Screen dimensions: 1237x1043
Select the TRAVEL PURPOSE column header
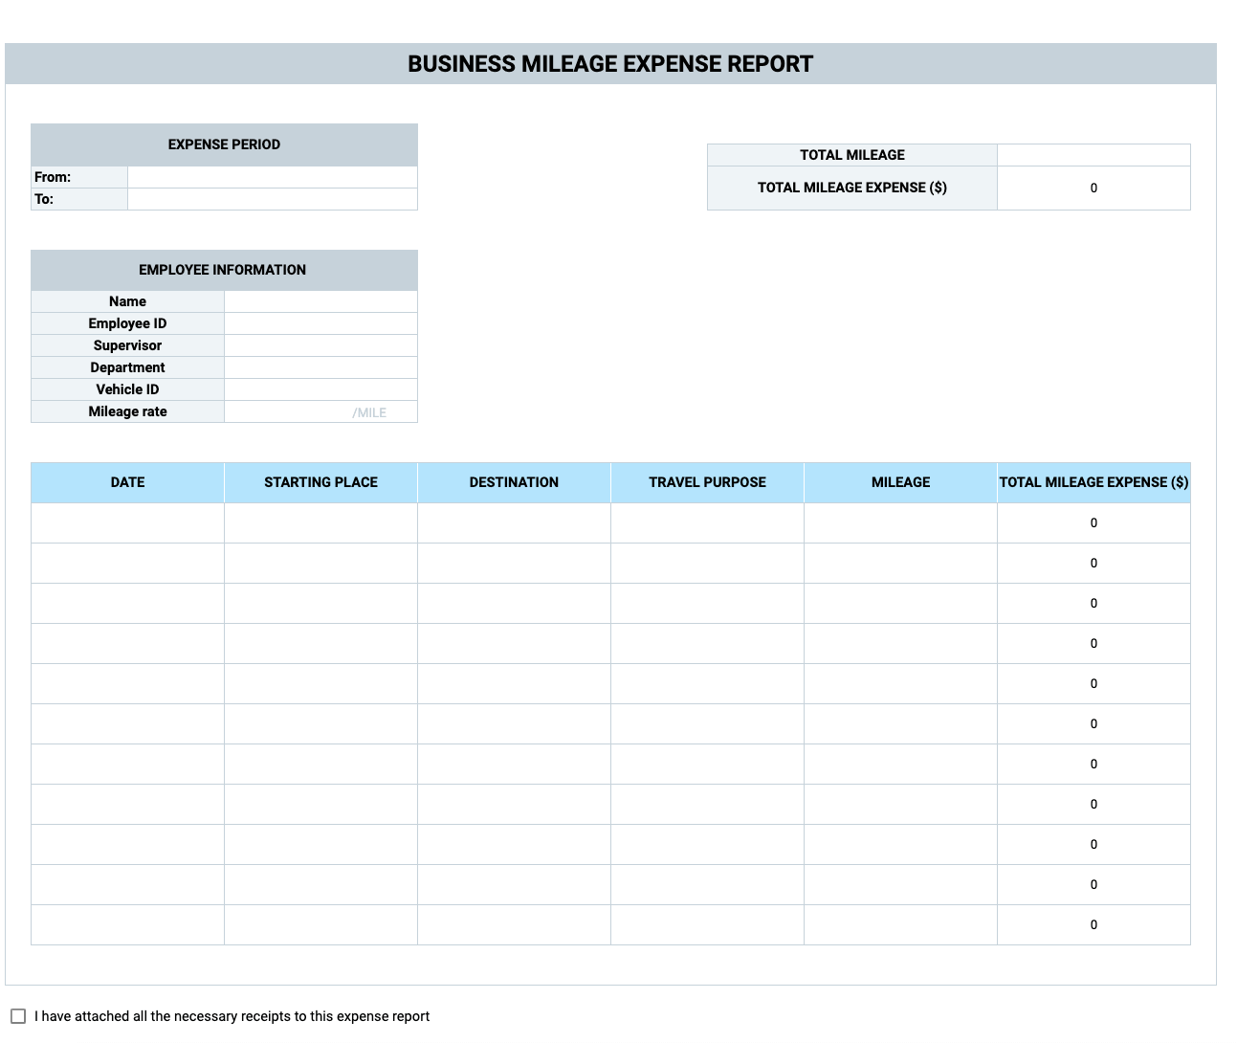point(707,481)
